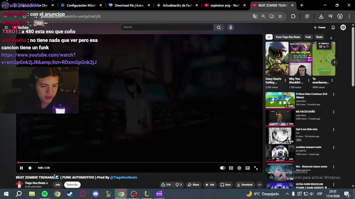Open more actions ellipsis below the video
355x199 pixels.
(x=260, y=185)
